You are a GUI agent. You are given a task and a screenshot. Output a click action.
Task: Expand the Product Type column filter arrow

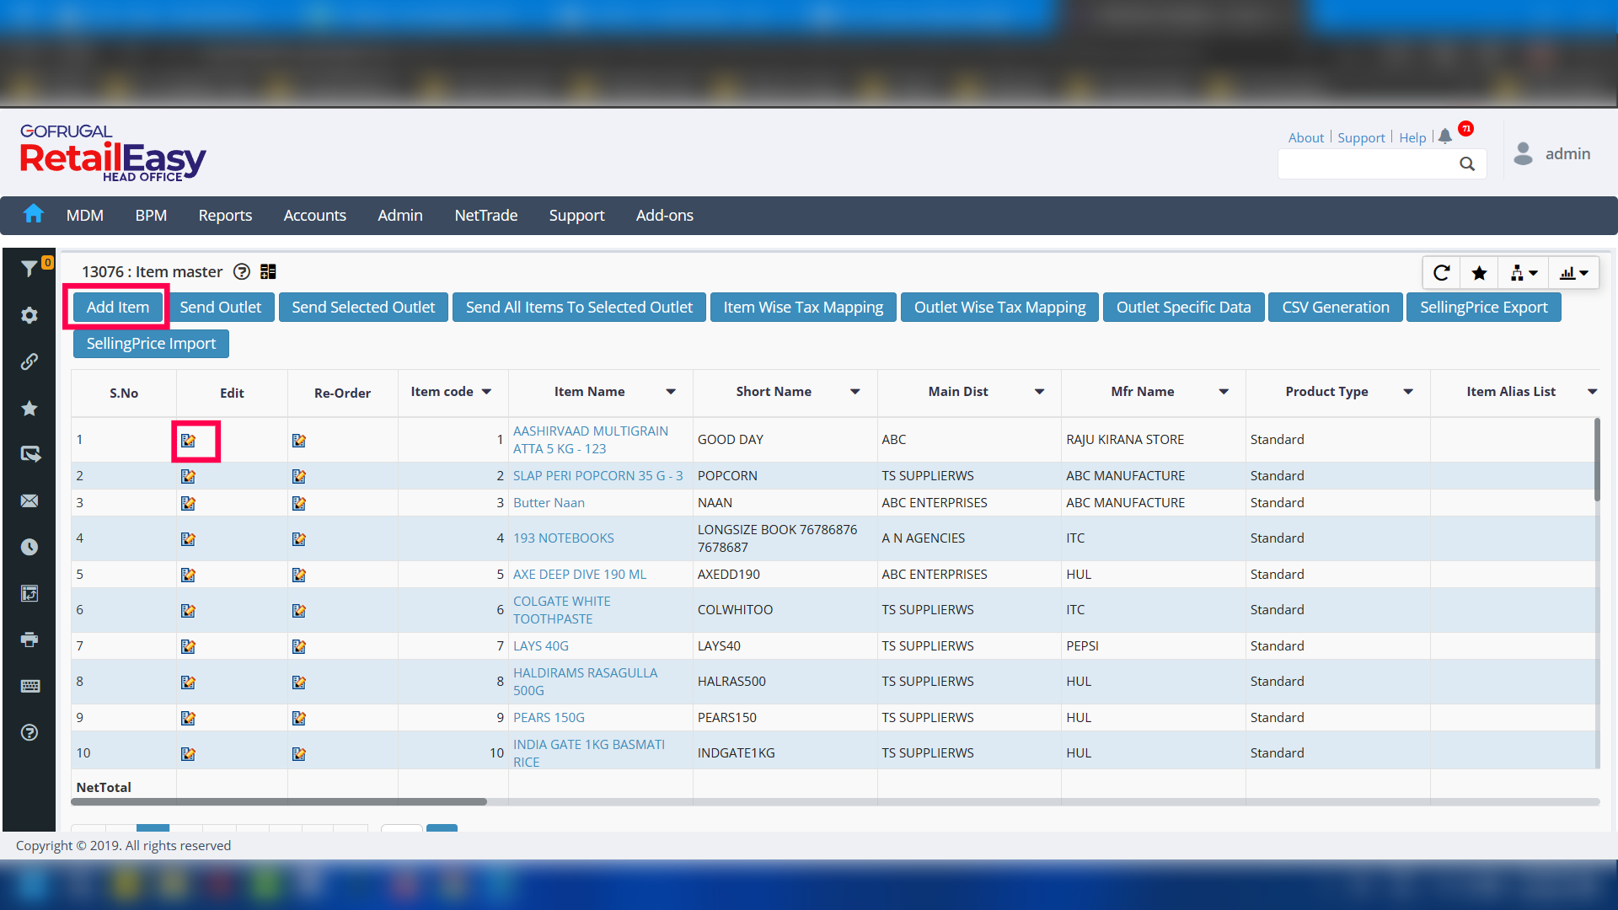point(1408,392)
